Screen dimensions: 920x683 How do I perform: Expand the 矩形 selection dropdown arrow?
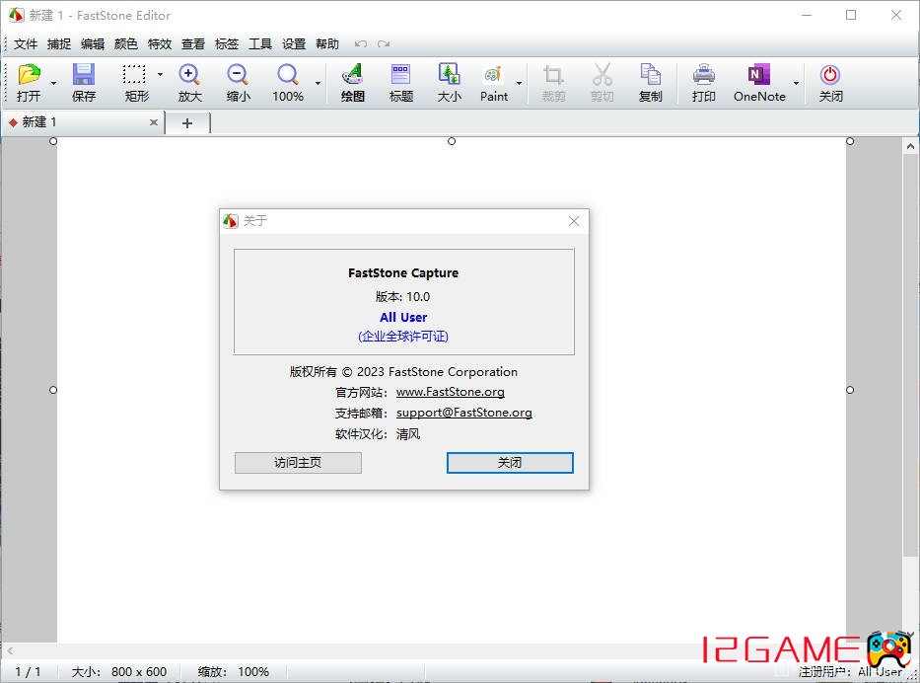click(160, 75)
